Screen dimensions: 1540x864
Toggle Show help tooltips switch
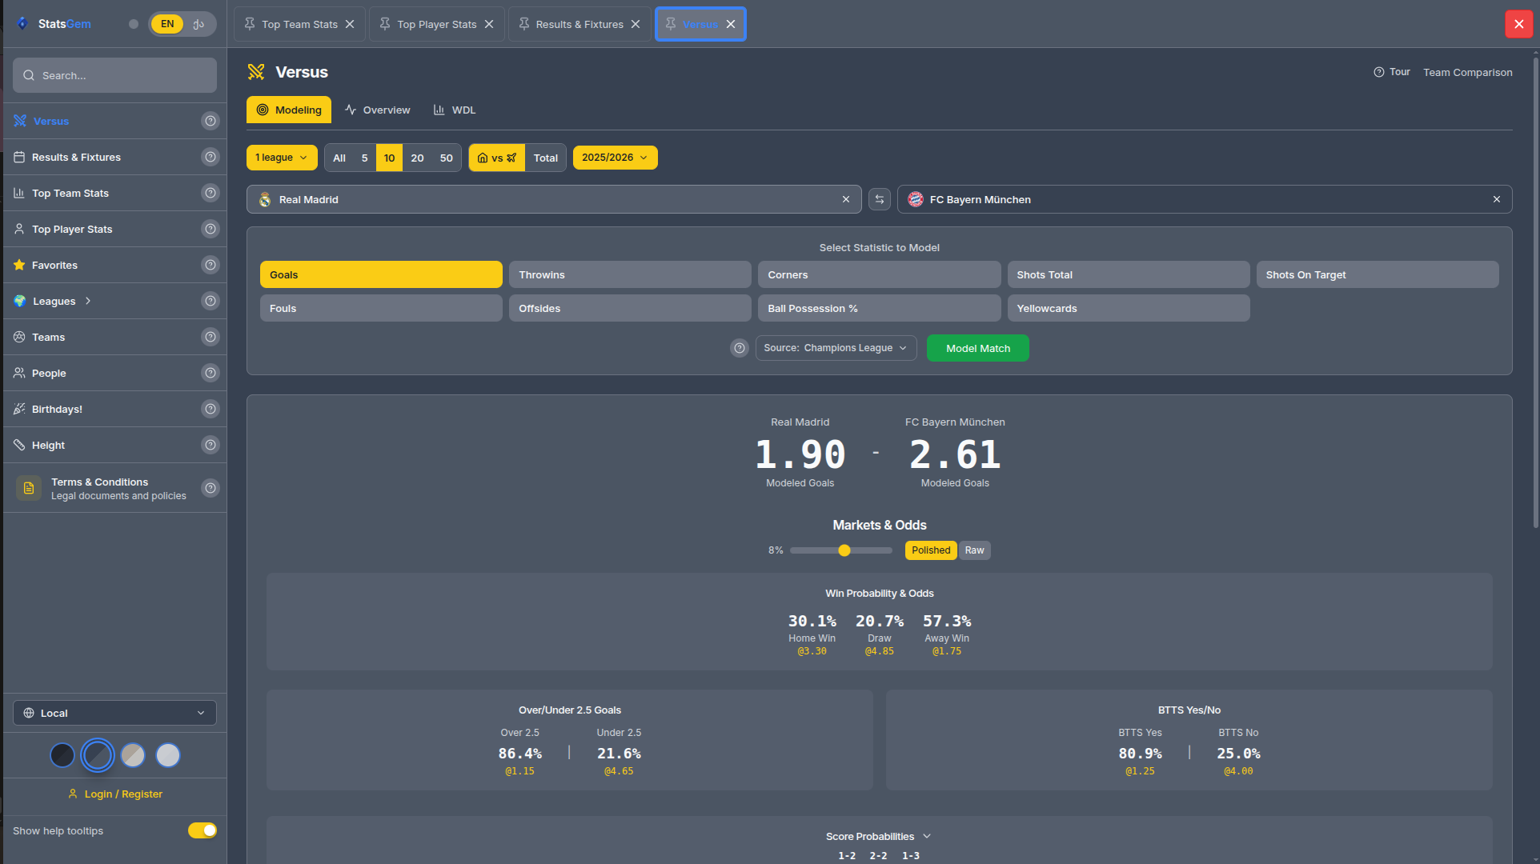click(x=202, y=830)
